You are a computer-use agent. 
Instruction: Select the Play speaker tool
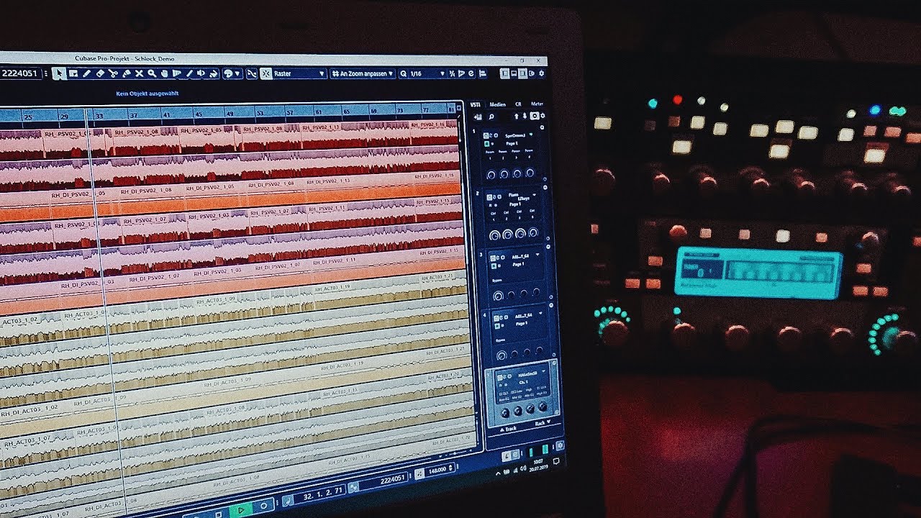[201, 73]
